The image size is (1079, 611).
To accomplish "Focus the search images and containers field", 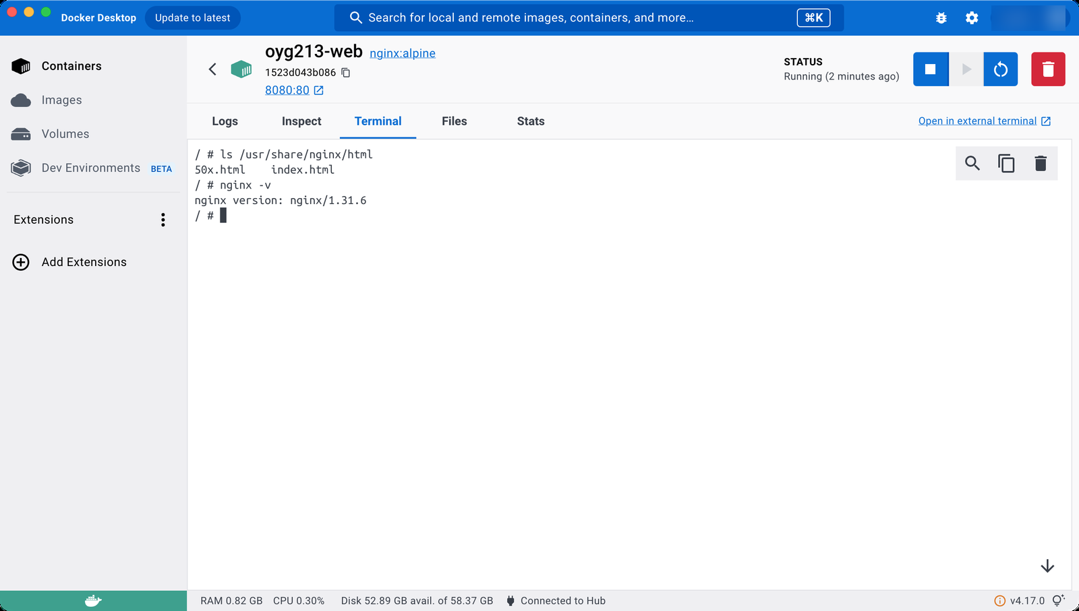I will [x=589, y=18].
